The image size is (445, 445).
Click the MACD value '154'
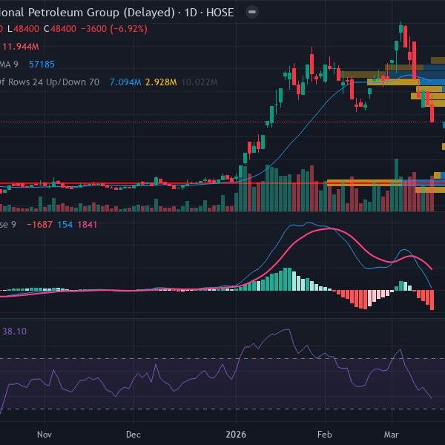click(x=65, y=225)
